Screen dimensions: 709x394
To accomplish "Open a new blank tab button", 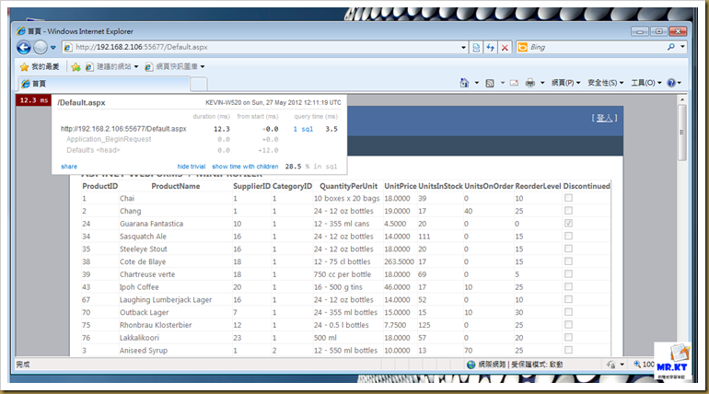I will click(x=199, y=84).
